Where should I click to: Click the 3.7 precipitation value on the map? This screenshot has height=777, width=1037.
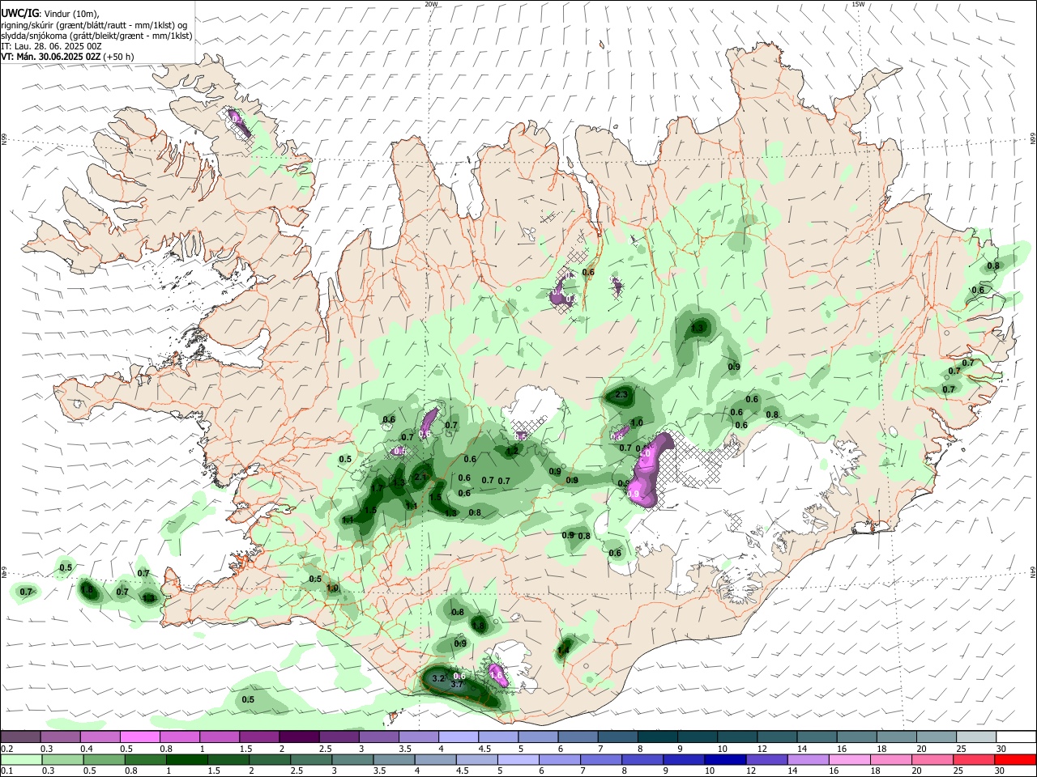coord(456,685)
